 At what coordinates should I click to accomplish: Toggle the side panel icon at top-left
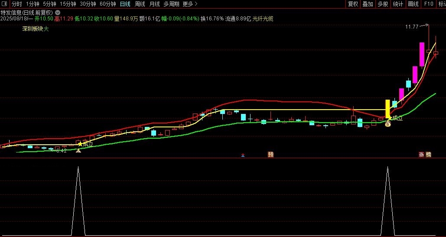click(x=4, y=4)
